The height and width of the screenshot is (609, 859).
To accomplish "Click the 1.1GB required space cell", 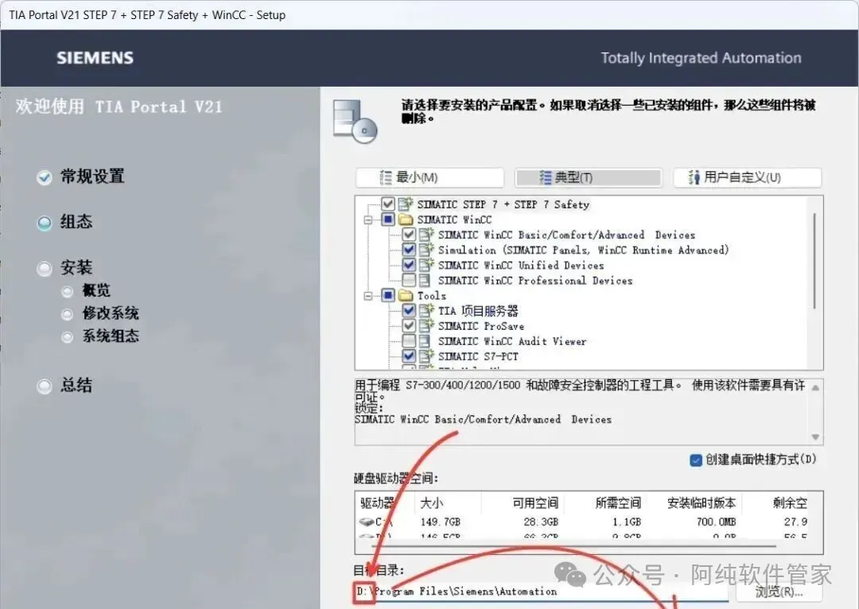I will point(627,522).
